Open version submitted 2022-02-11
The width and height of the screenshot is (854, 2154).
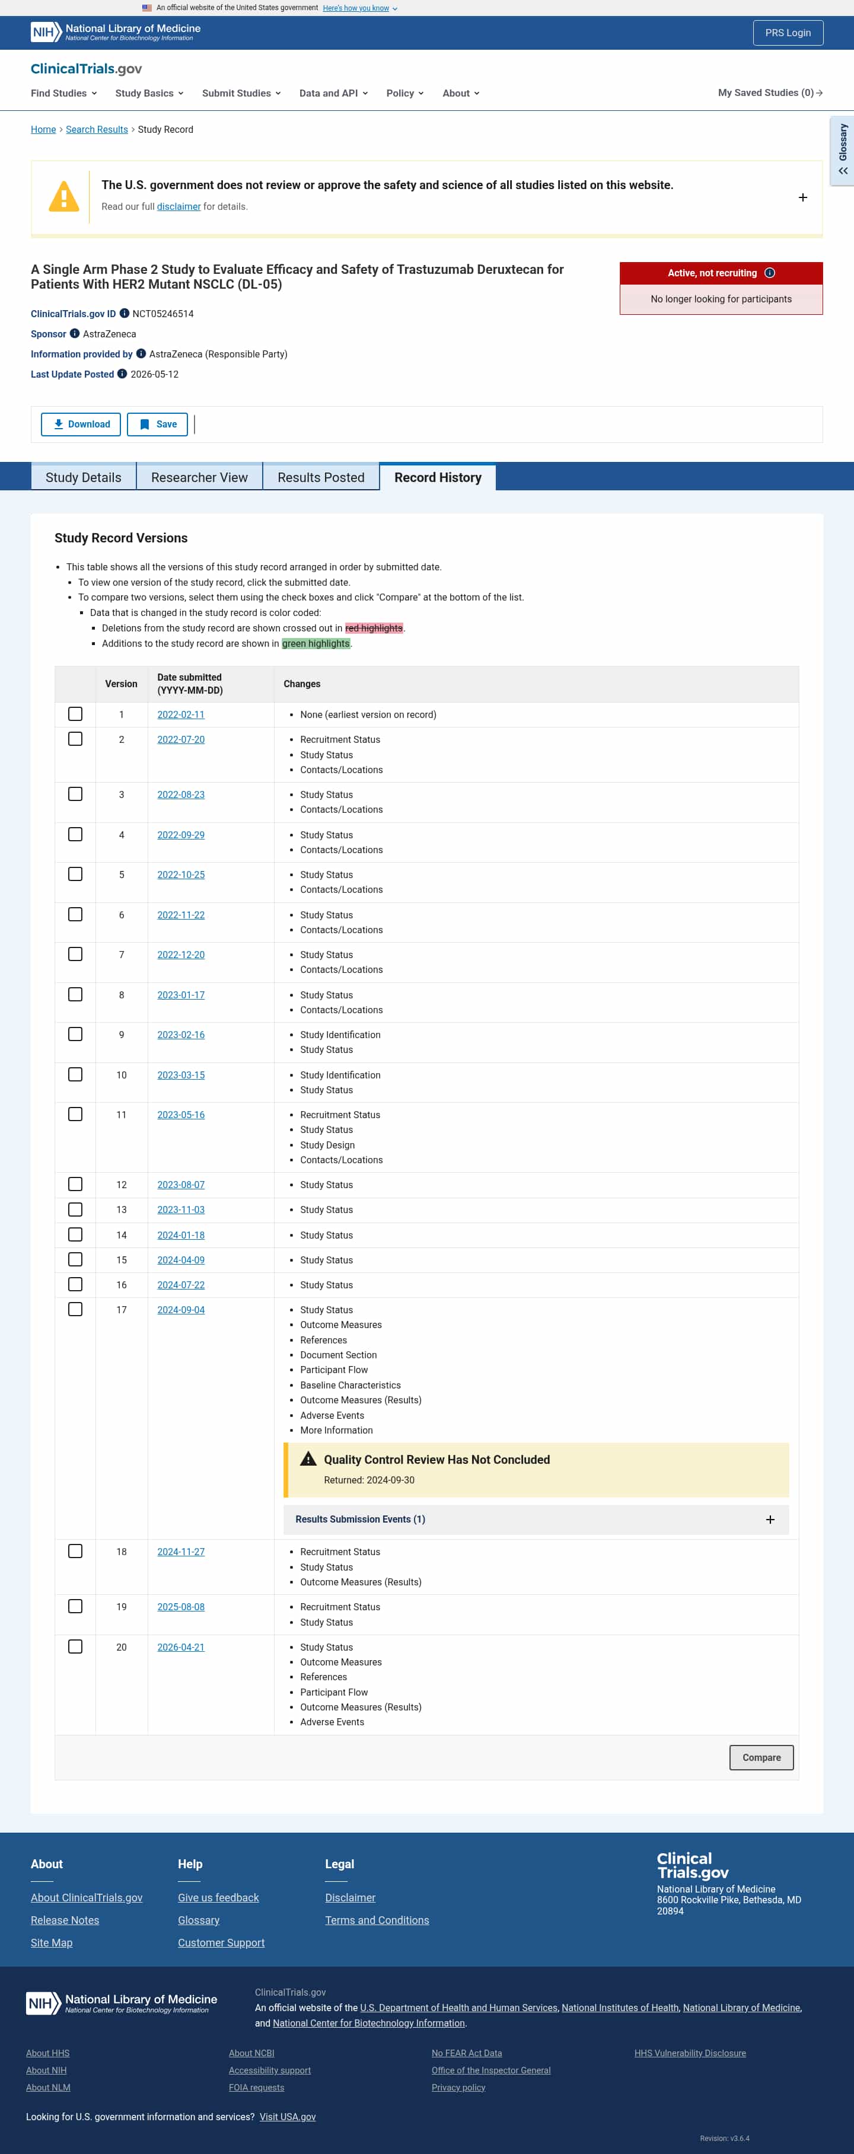(181, 714)
